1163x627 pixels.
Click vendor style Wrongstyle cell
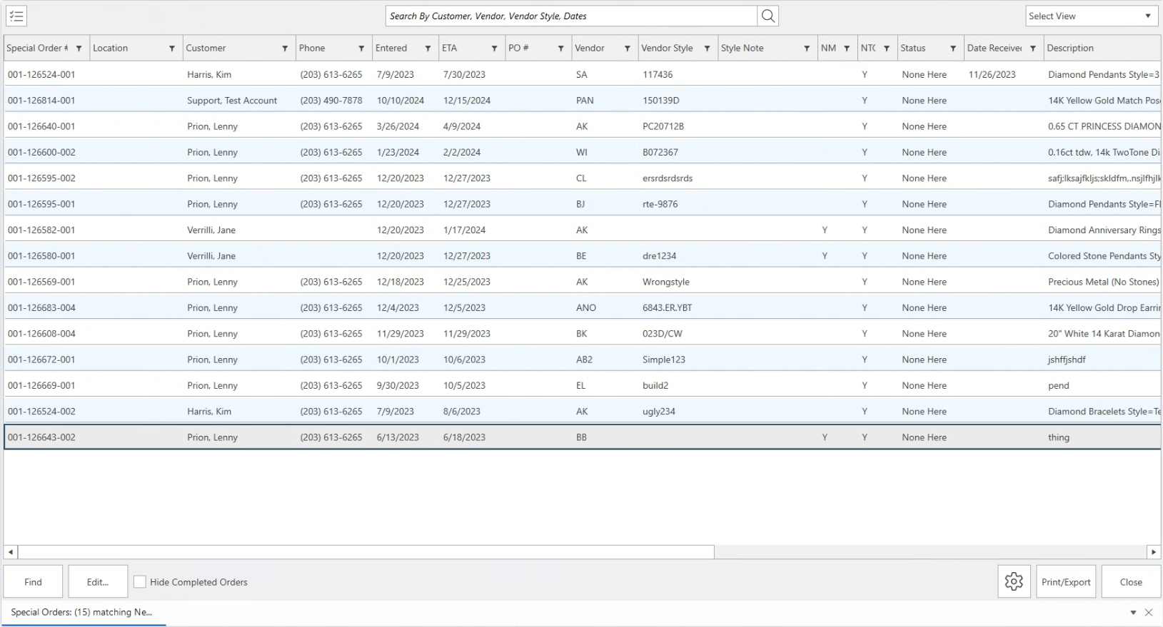coord(666,282)
